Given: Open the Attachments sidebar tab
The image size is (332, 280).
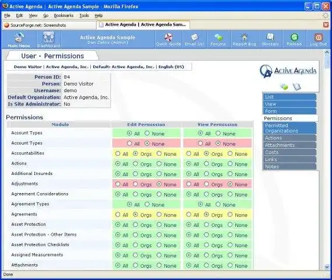Looking at the screenshot, I should pos(289,145).
